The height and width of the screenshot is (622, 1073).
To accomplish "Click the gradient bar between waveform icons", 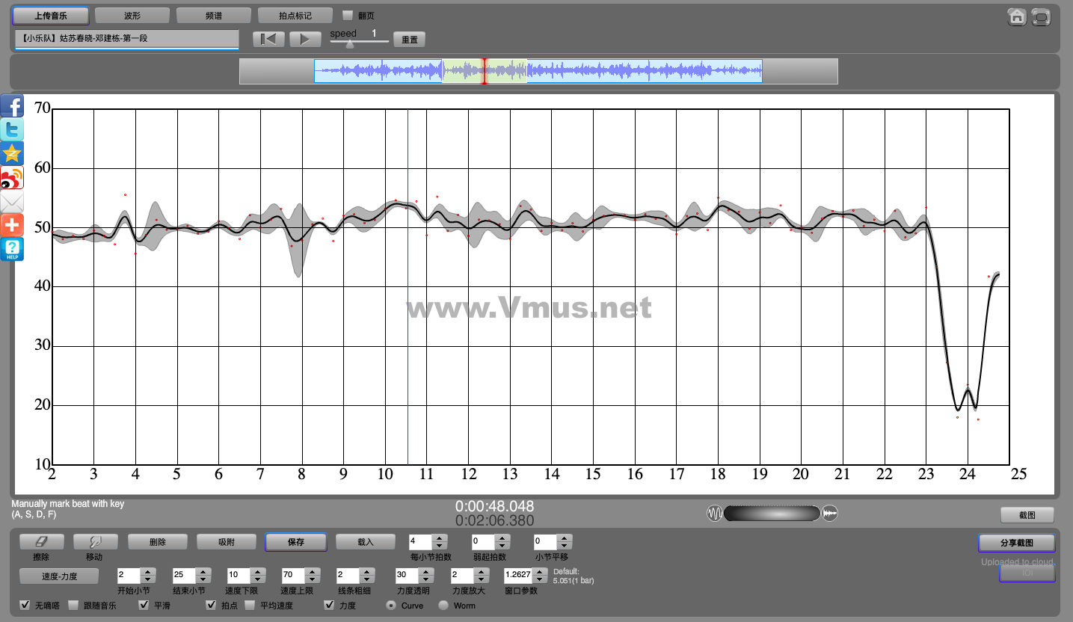I will pos(772,514).
